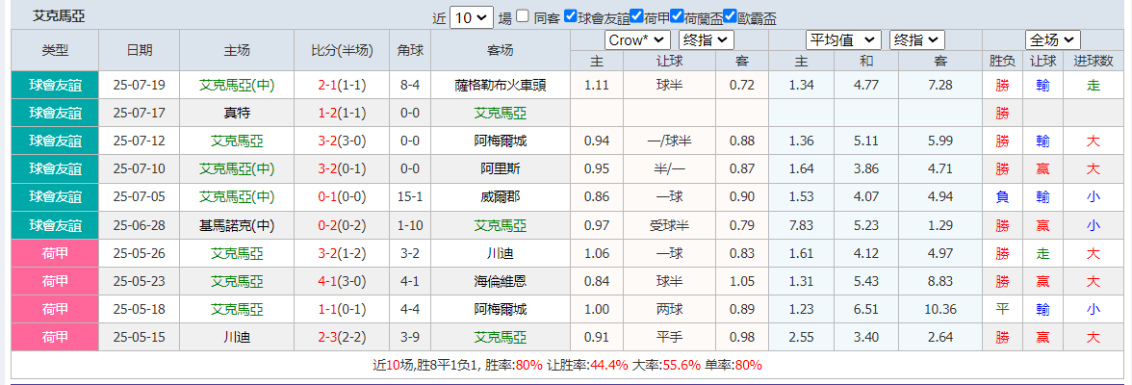Open the recent matches count dropdown showing 10
The width and height of the screenshot is (1132, 385).
pyautogui.click(x=473, y=17)
